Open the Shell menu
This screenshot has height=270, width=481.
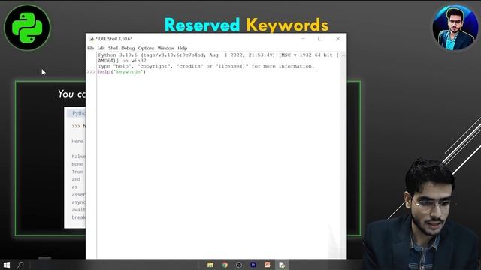(113, 48)
